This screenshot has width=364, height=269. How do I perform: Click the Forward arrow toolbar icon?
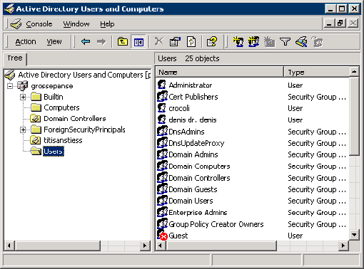(x=101, y=42)
